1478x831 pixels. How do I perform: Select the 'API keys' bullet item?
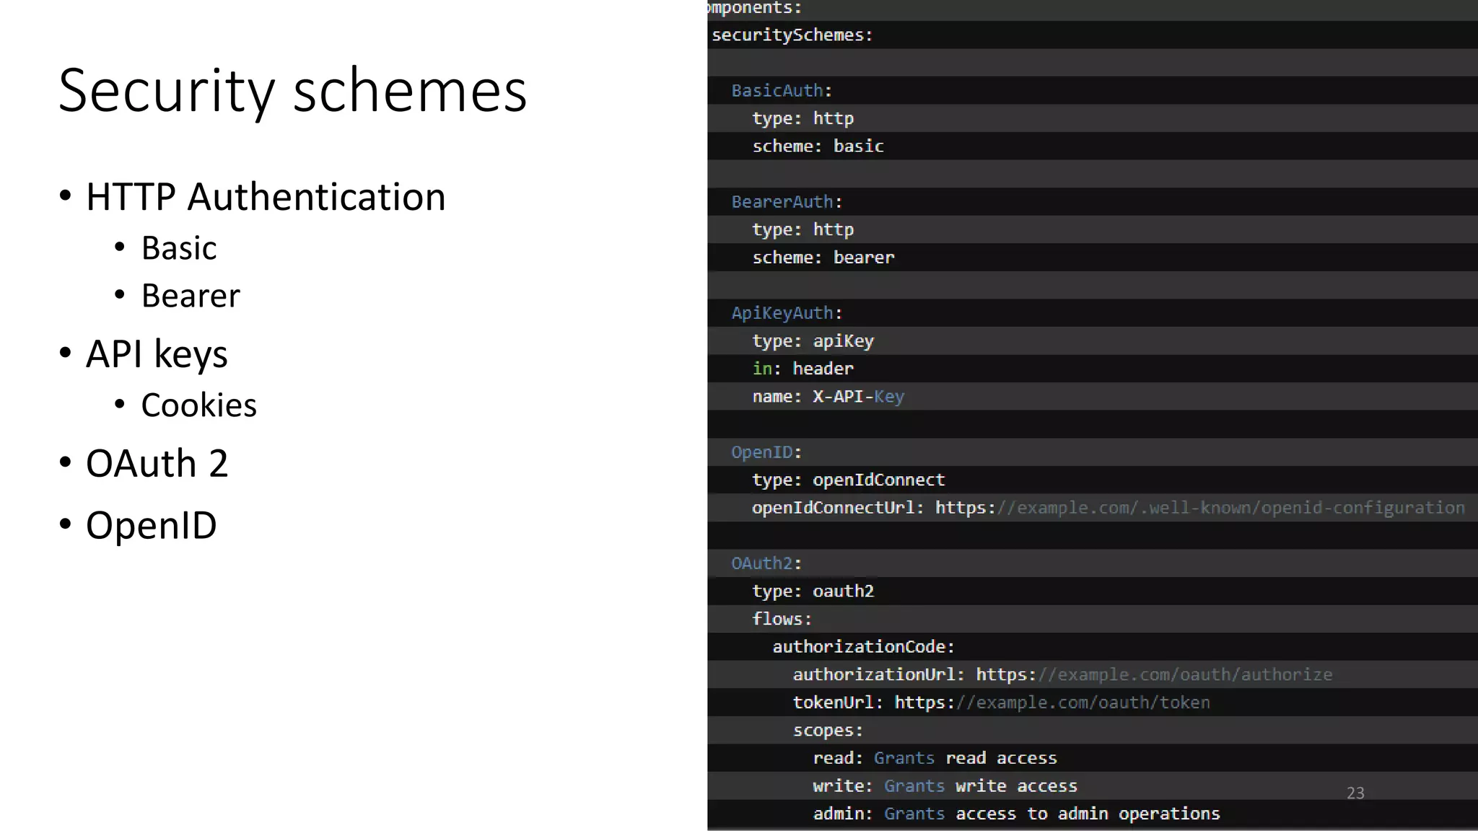coord(157,353)
